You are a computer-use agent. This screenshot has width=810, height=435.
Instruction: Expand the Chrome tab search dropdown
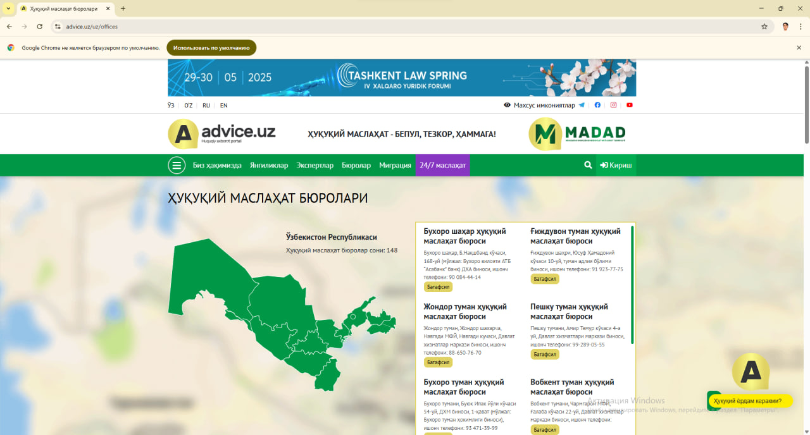(x=9, y=9)
